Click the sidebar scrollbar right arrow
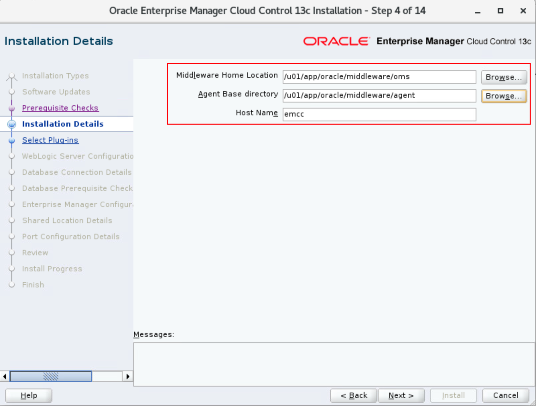536x406 pixels. [128, 376]
